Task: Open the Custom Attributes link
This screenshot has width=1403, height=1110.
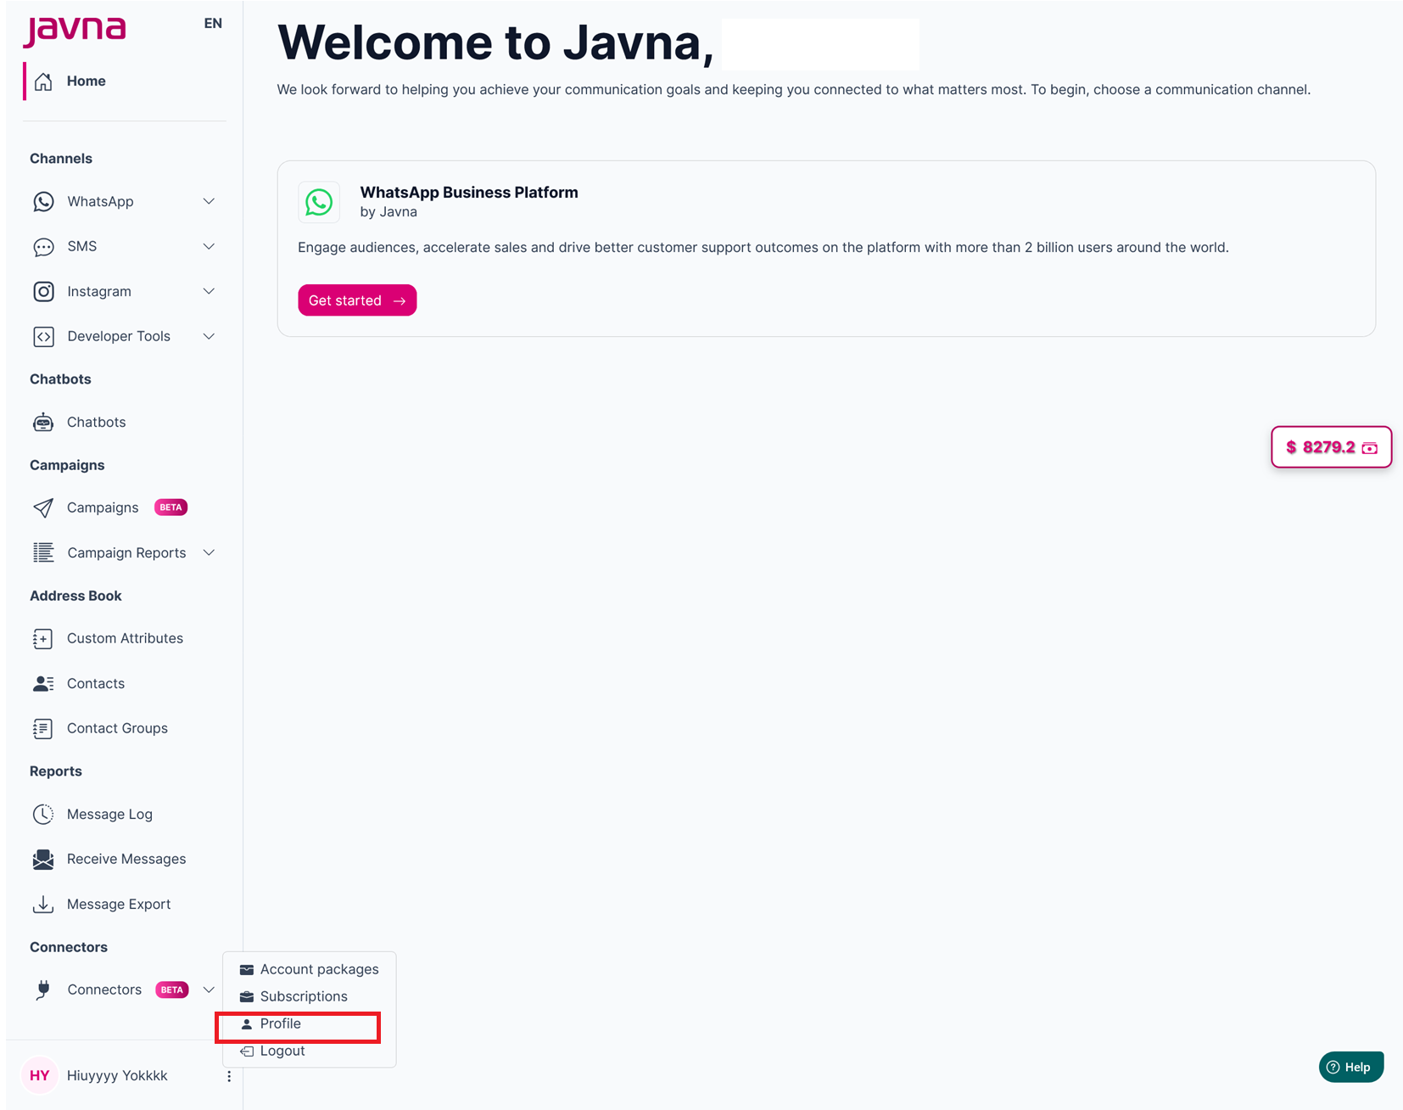Action: click(x=125, y=638)
